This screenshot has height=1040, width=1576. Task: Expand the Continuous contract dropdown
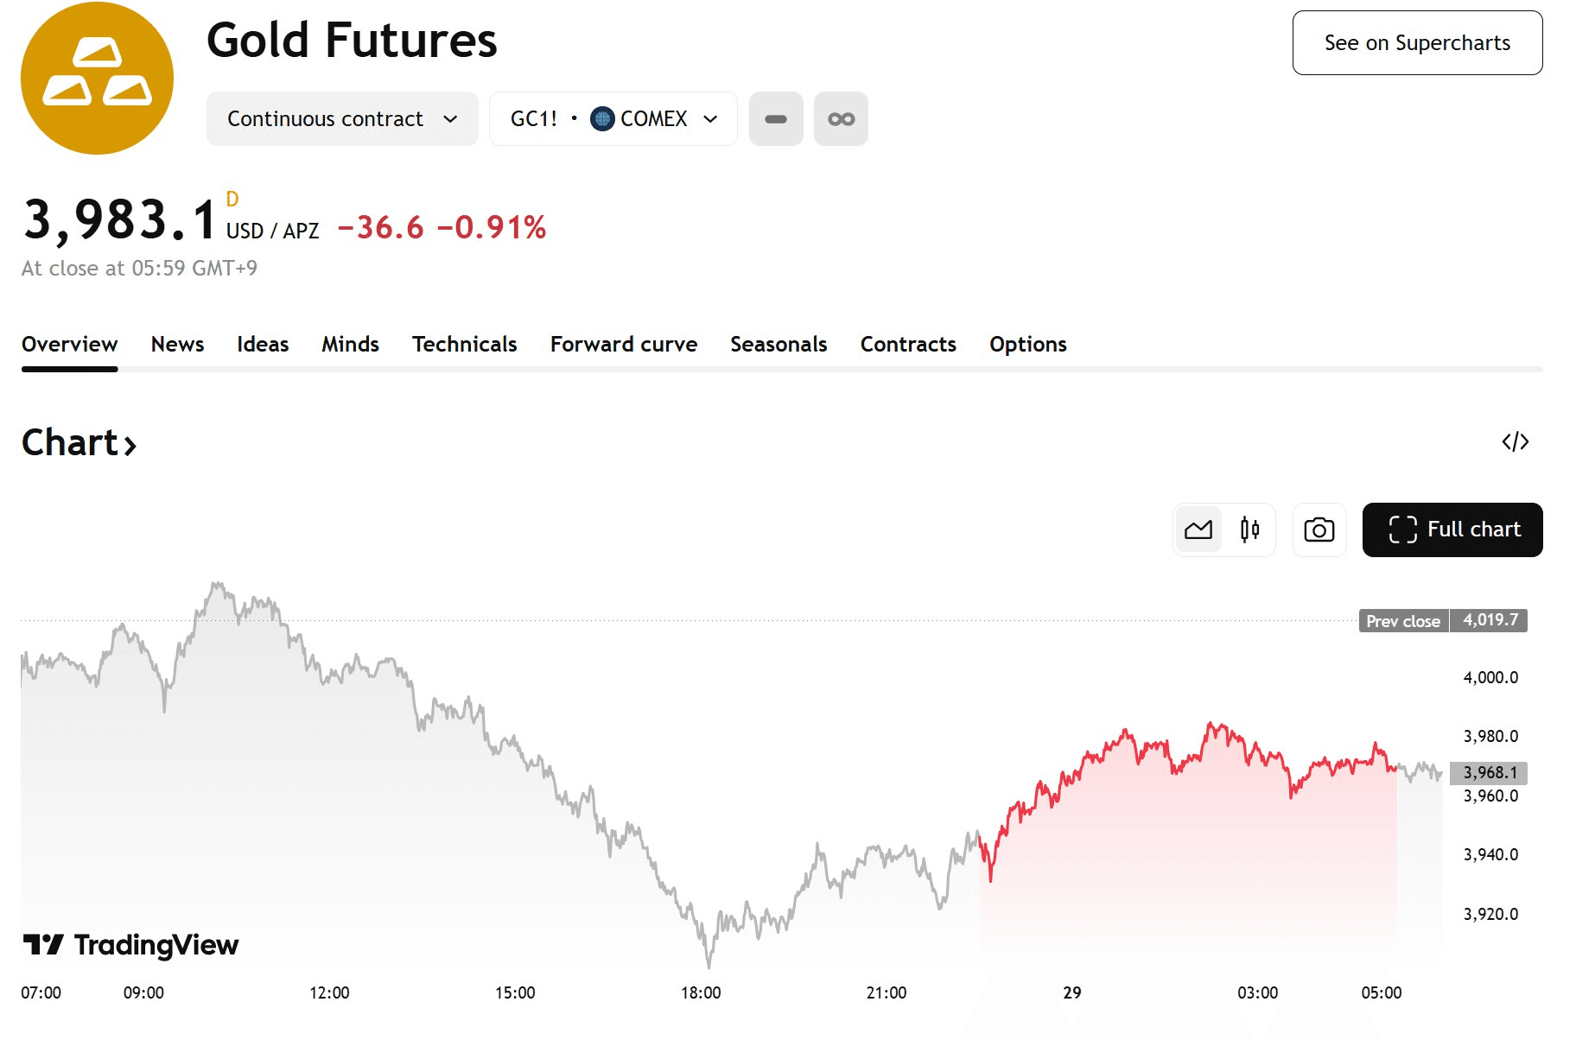tap(342, 119)
